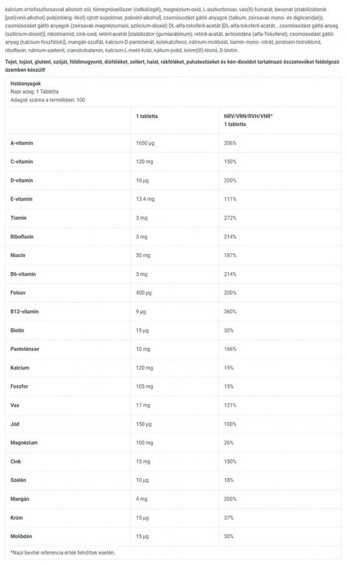Click the bold allergen warning text
The image size is (347, 565).
(x=169, y=64)
